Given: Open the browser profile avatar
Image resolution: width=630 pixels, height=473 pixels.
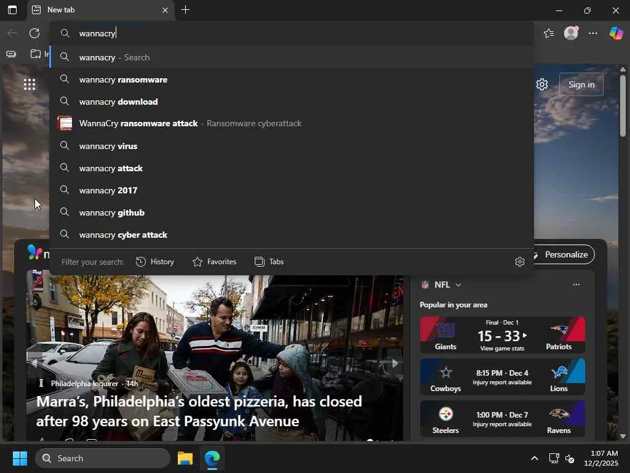Looking at the screenshot, I should coord(571,33).
